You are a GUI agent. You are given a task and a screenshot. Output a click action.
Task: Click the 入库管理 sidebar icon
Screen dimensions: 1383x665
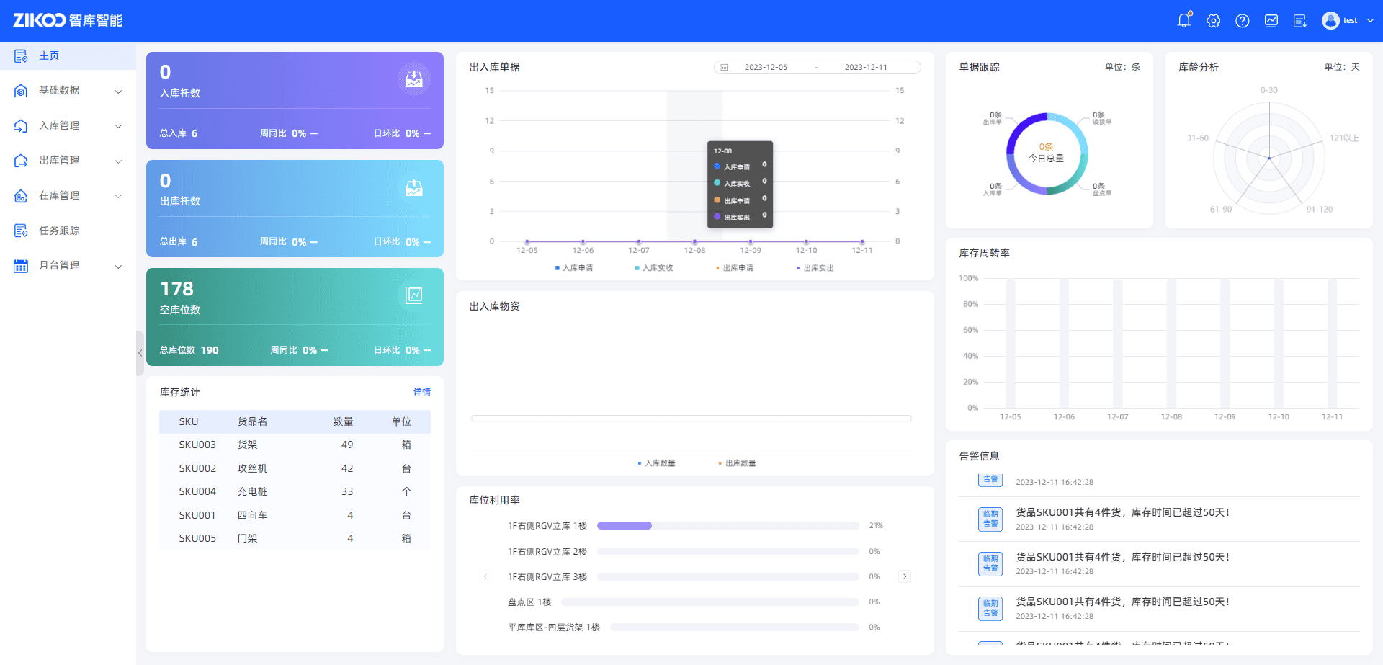[21, 125]
